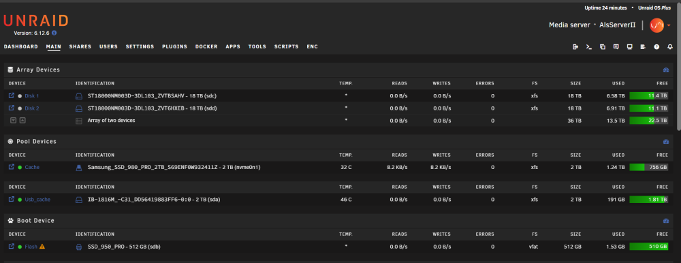Click the logout icon in top toolbar

[x=575, y=47]
